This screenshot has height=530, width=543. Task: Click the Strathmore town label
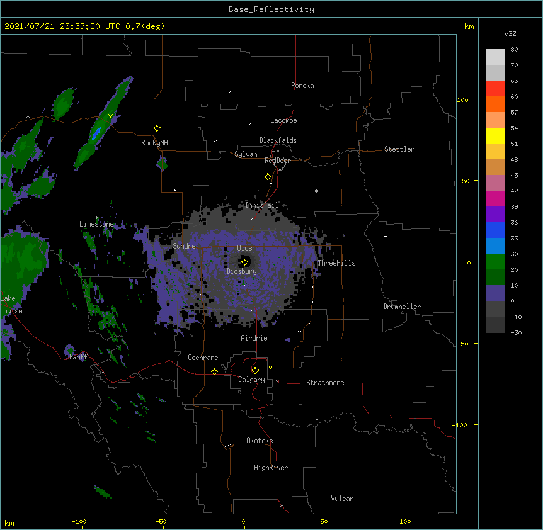click(325, 383)
